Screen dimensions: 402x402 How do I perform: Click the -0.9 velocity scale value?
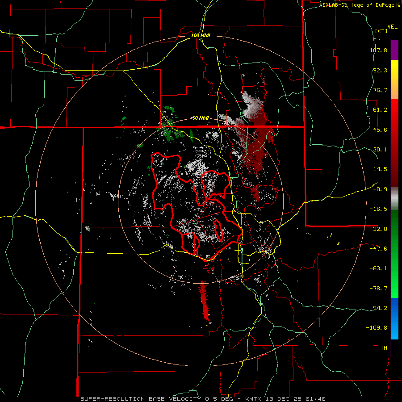[x=380, y=189]
